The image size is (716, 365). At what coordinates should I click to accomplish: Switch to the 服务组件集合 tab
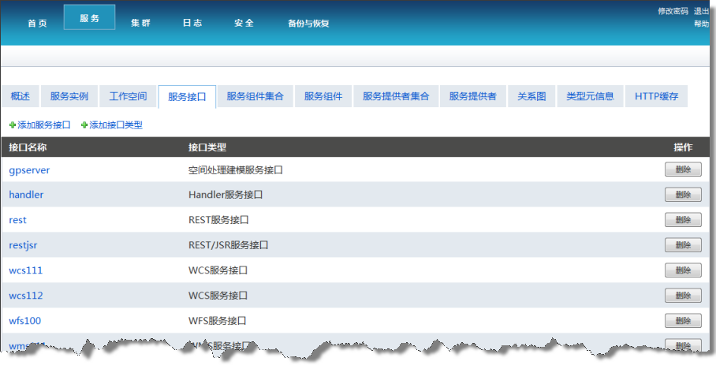[255, 96]
